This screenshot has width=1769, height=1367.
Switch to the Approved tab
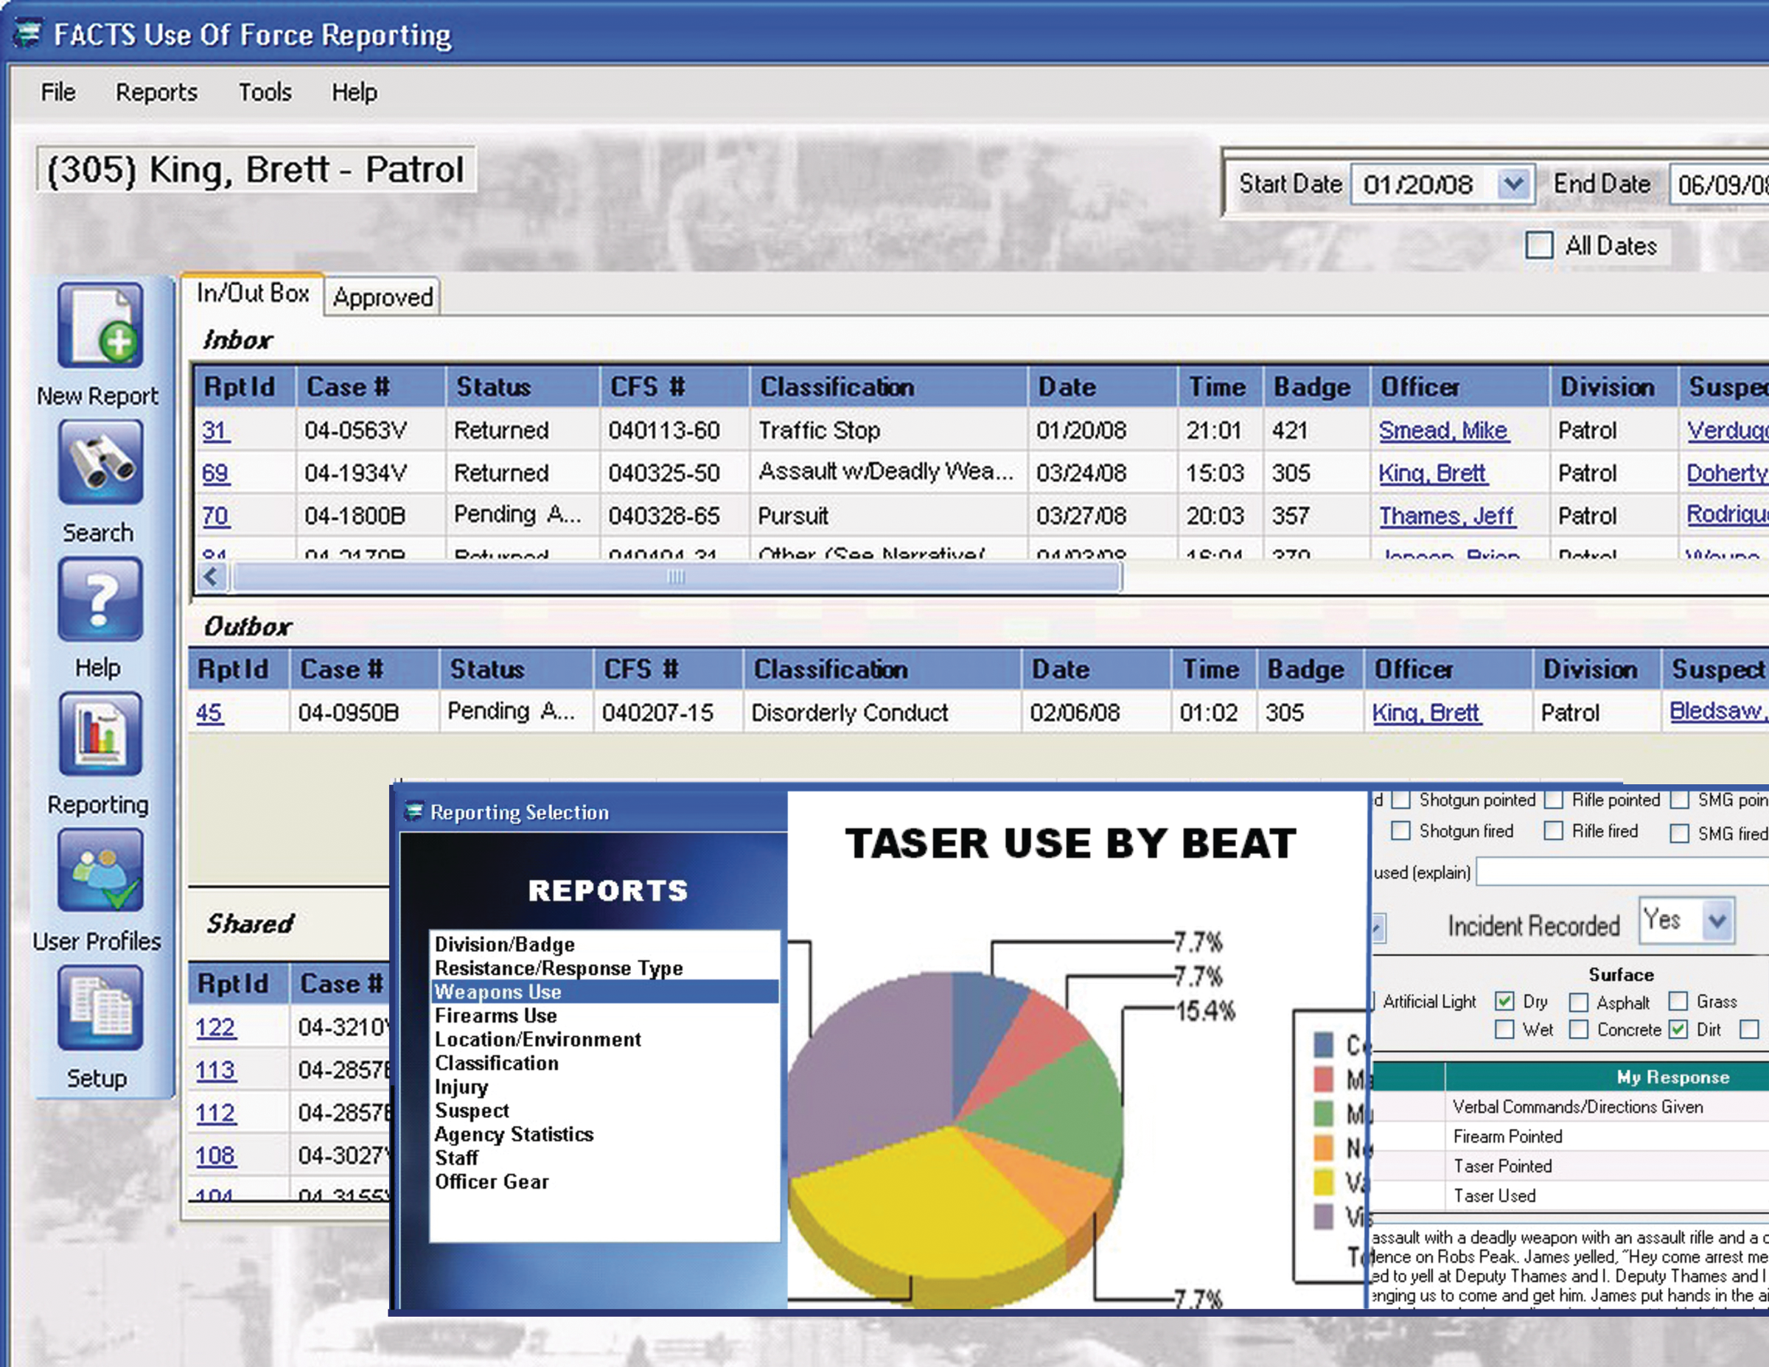pyautogui.click(x=383, y=297)
